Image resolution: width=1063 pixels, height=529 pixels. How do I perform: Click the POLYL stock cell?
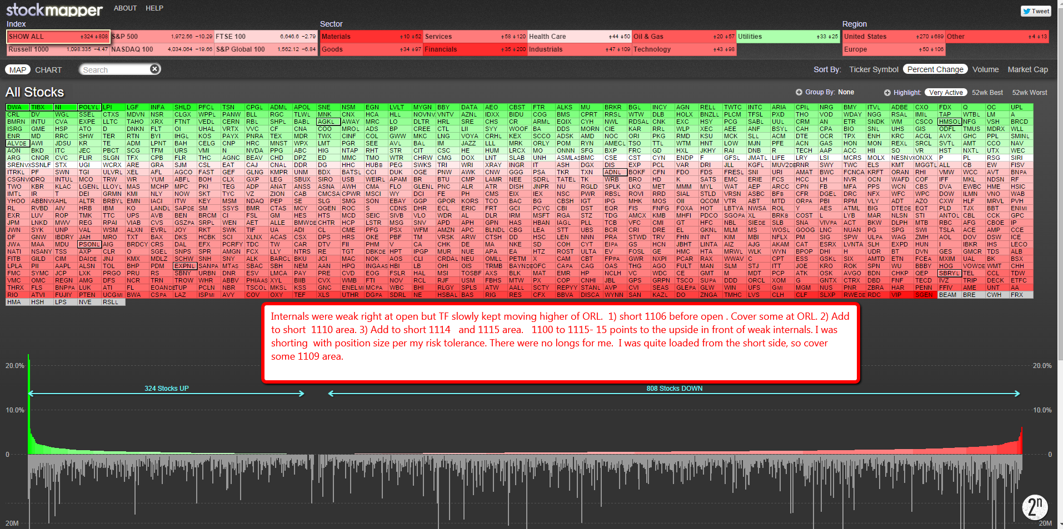(89, 107)
